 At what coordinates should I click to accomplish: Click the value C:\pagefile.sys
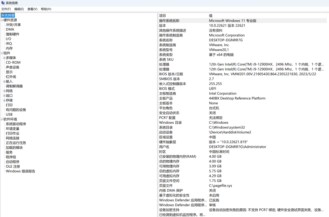pyautogui.click(x=220, y=186)
